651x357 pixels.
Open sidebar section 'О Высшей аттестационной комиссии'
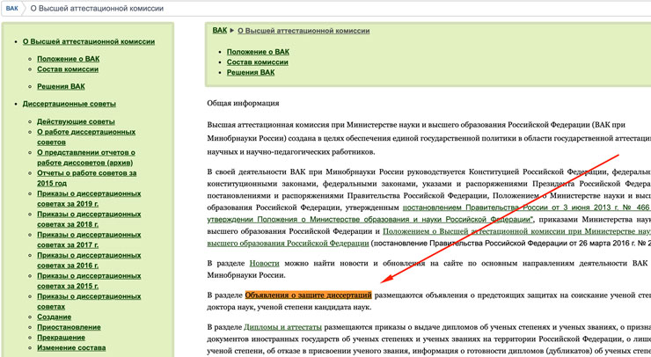(88, 41)
